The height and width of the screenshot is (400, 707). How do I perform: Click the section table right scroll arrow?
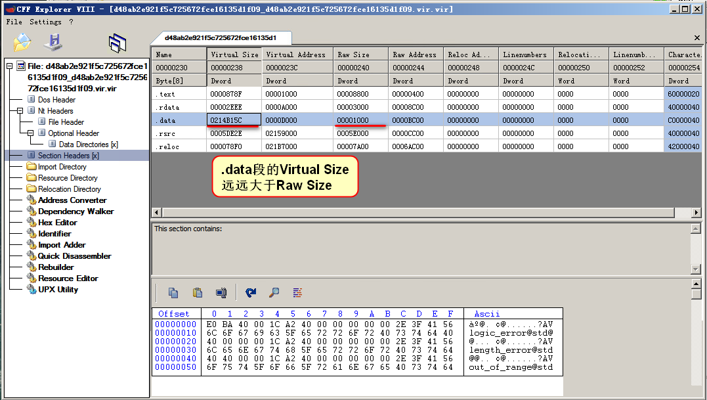coord(696,212)
